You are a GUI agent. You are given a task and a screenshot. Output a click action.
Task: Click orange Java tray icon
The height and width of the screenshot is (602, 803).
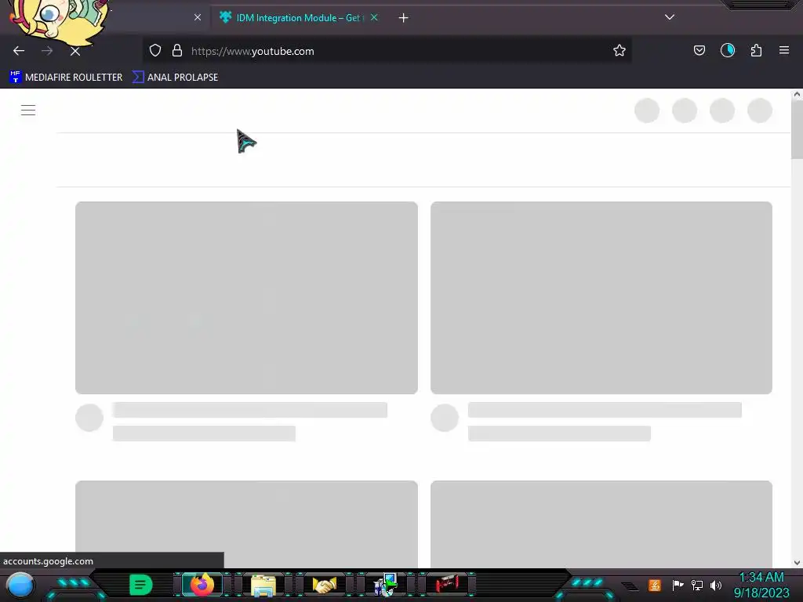pos(655,585)
